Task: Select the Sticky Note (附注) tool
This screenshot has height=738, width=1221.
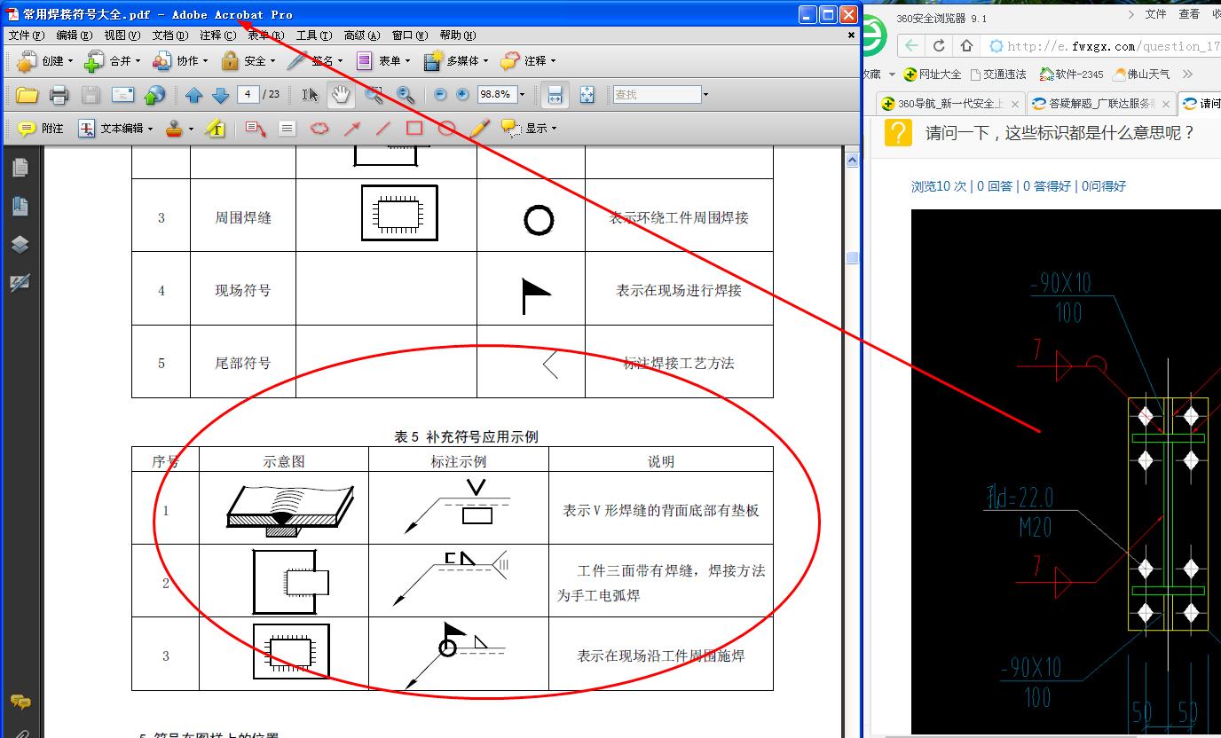Action: coord(41,129)
